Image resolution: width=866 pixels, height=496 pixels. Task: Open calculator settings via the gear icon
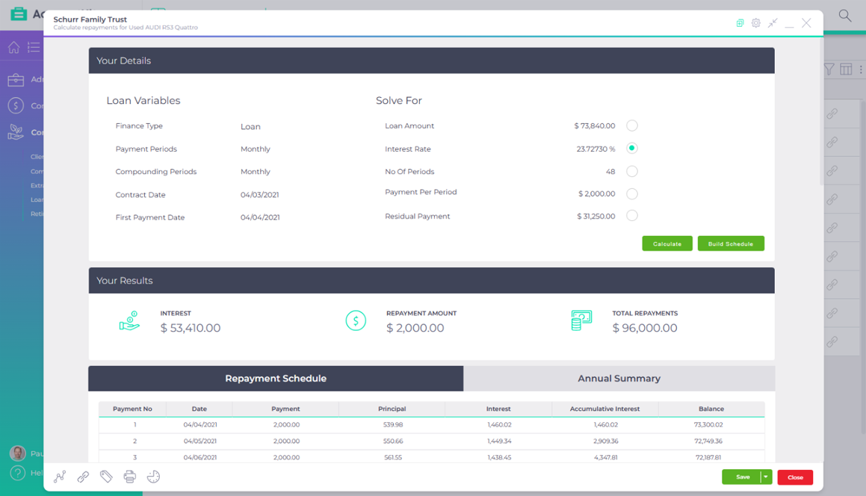click(755, 23)
